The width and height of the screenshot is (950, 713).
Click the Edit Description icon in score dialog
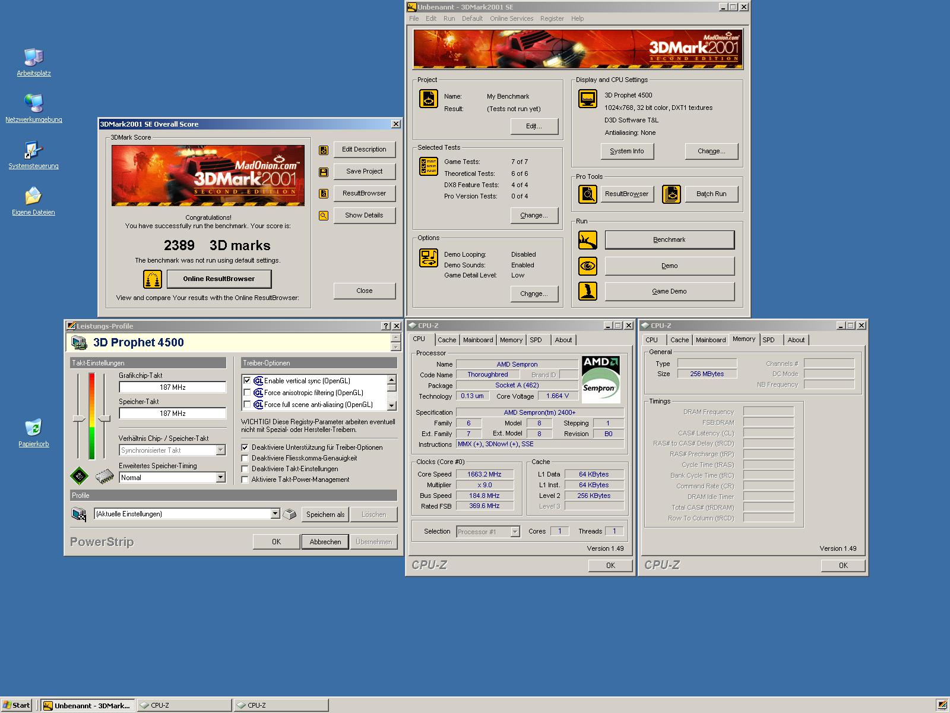(x=324, y=150)
